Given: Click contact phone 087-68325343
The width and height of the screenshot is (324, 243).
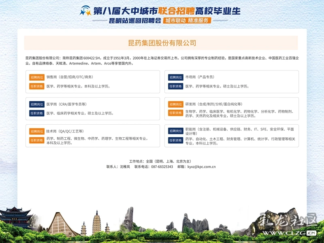Looking at the screenshot, I should pos(162,167).
